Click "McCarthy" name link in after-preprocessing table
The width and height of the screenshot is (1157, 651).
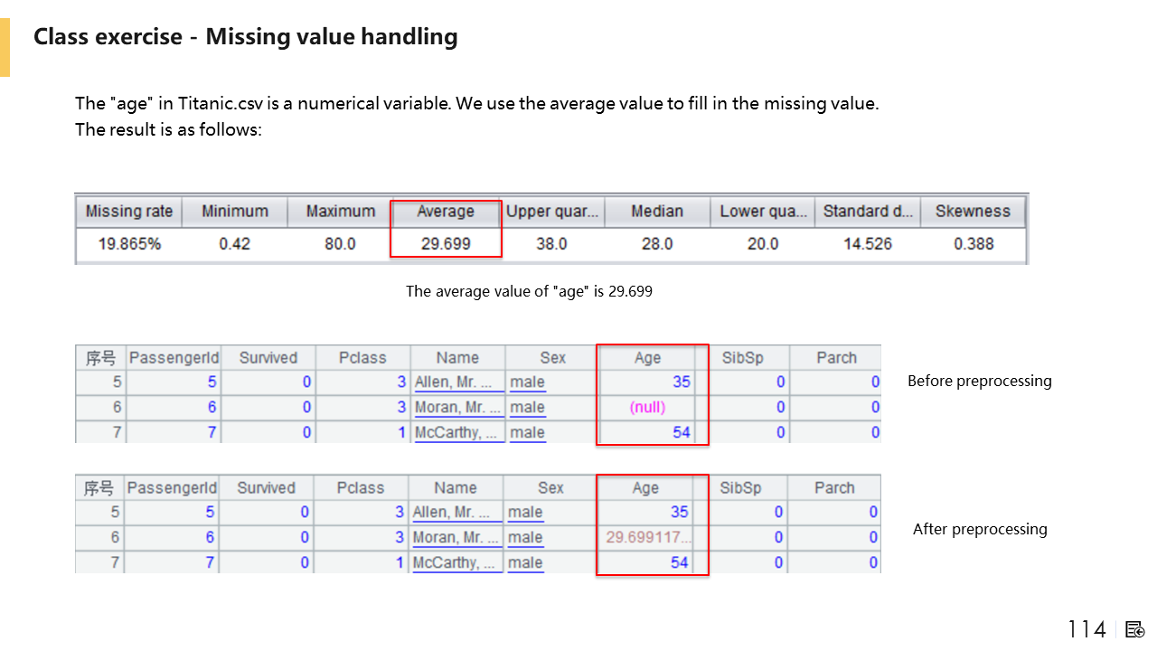click(x=454, y=562)
